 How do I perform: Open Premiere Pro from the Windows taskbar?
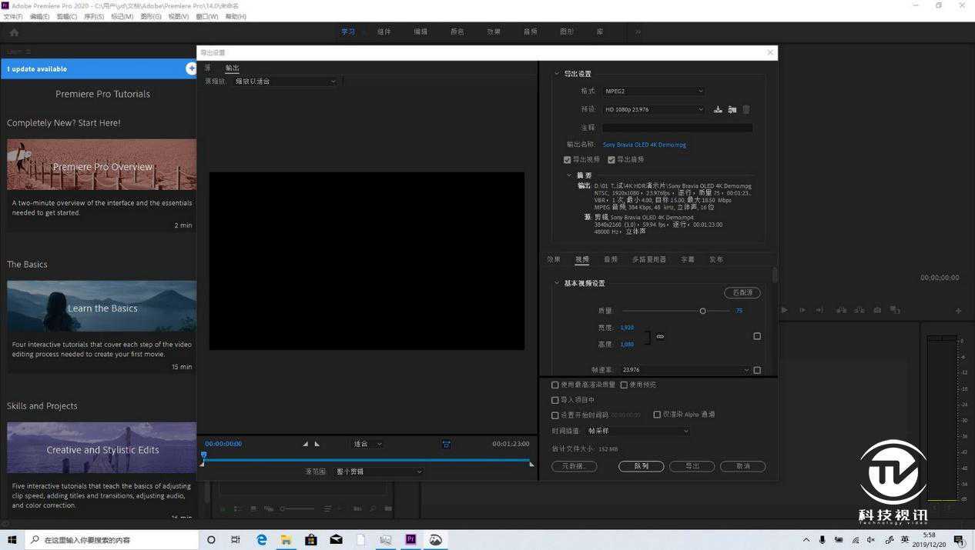[410, 540]
